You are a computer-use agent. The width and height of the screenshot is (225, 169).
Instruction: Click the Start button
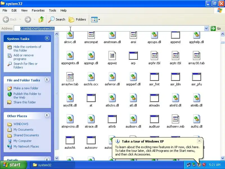pyautogui.click(x=13, y=165)
